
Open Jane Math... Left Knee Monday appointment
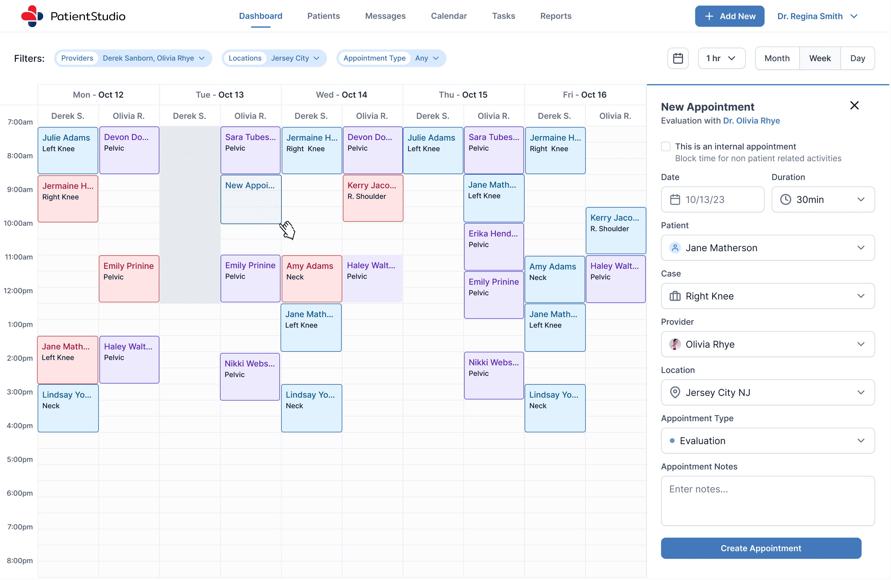68,360
